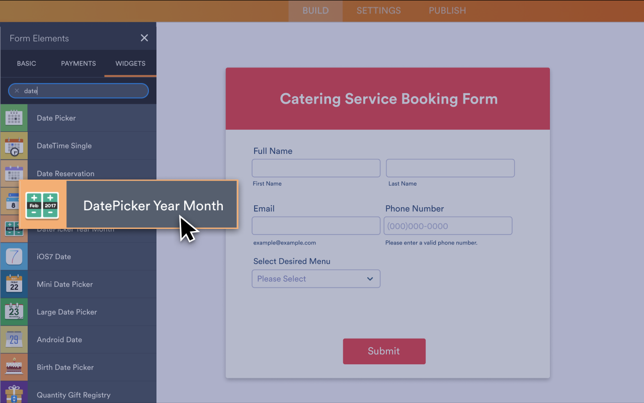Click inside the Phone Number field

coord(448,225)
